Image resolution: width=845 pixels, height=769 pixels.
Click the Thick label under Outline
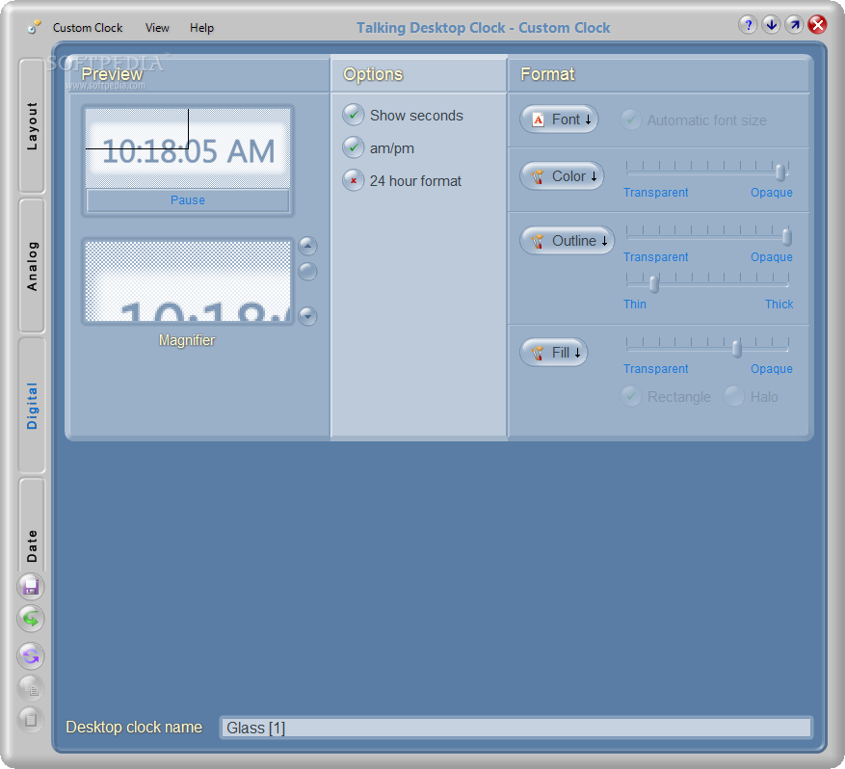click(779, 305)
